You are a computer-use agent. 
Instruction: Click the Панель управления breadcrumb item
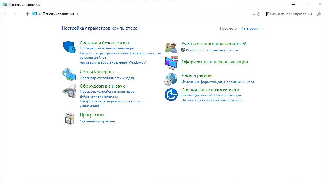click(58, 14)
